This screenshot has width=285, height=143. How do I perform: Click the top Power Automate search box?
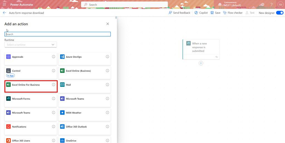click(x=124, y=4)
